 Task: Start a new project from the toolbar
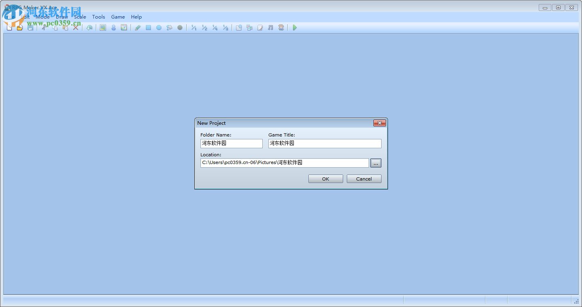pyautogui.click(x=9, y=27)
